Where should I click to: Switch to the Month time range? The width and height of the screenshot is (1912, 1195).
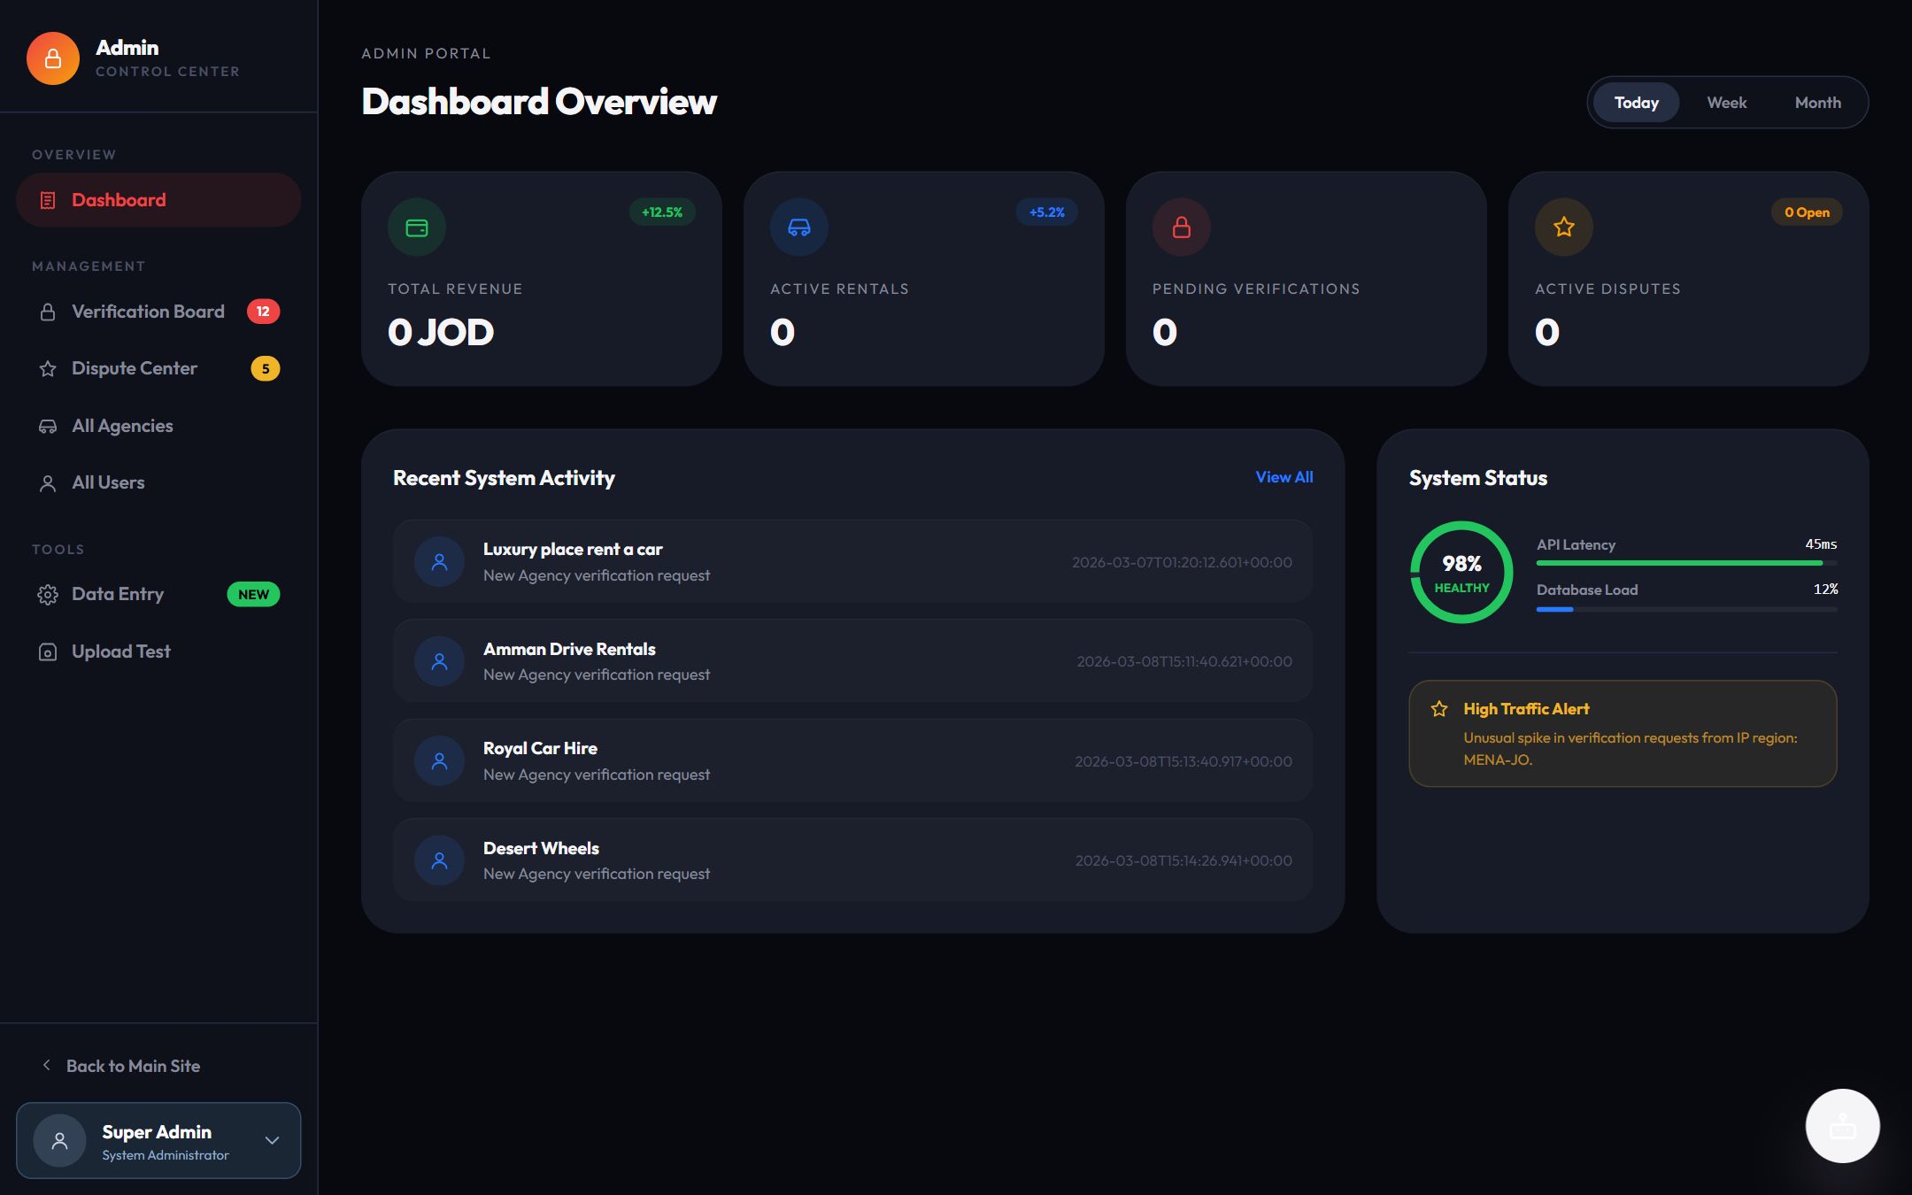pyautogui.click(x=1818, y=103)
